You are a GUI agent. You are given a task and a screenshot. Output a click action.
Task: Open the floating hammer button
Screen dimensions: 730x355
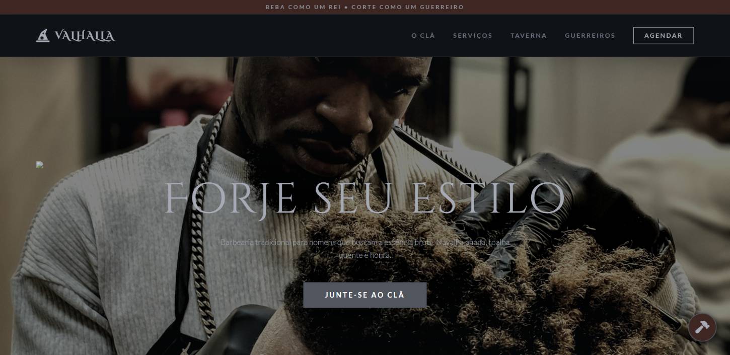(702, 327)
